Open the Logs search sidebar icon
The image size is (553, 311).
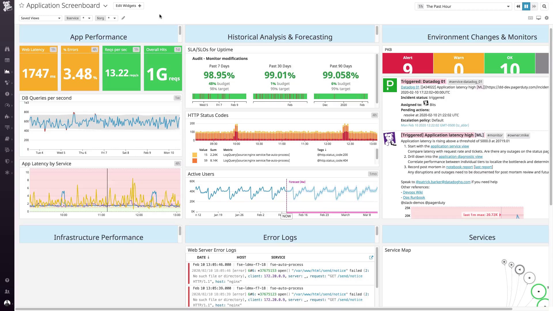[x=7, y=150]
